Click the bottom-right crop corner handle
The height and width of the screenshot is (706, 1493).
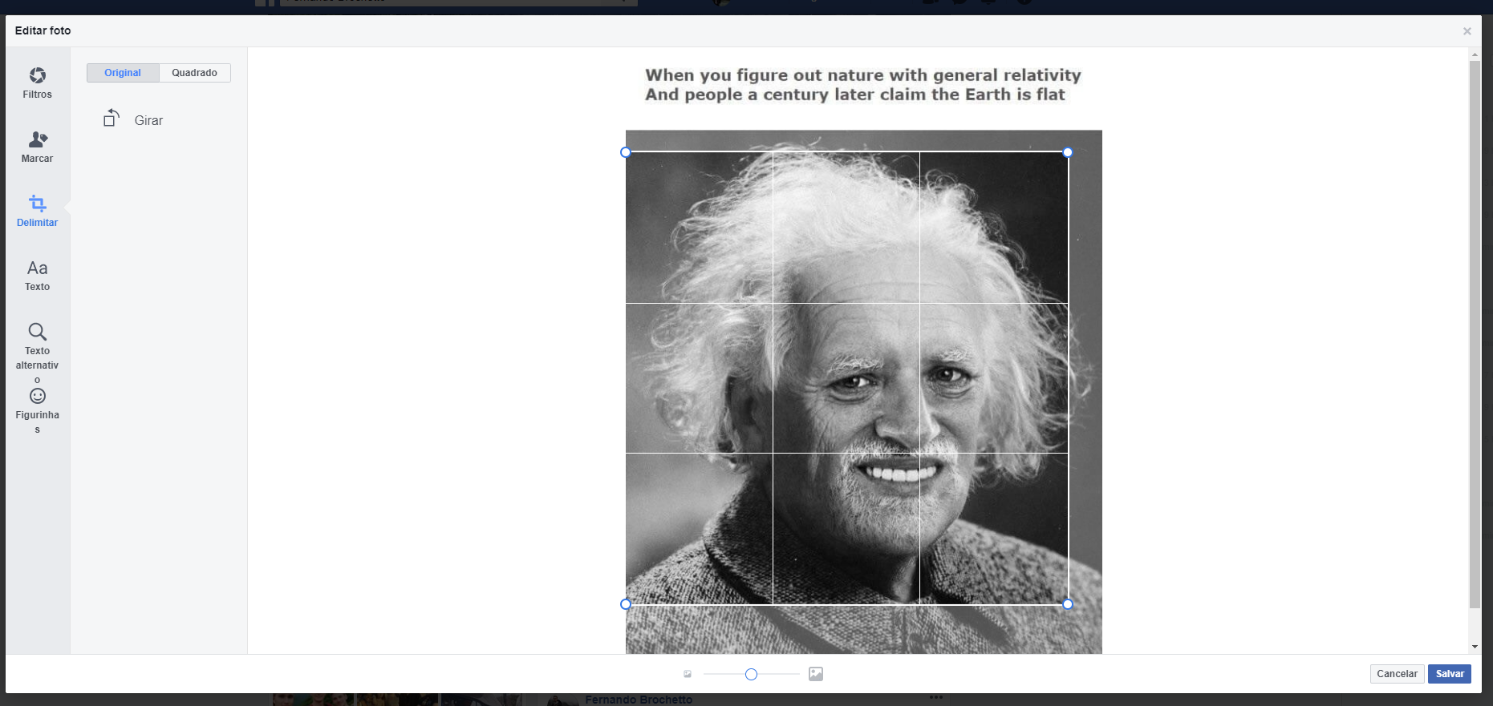(1068, 604)
